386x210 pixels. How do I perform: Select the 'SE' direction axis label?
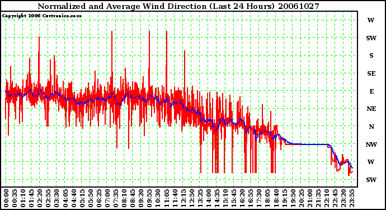pos(371,73)
